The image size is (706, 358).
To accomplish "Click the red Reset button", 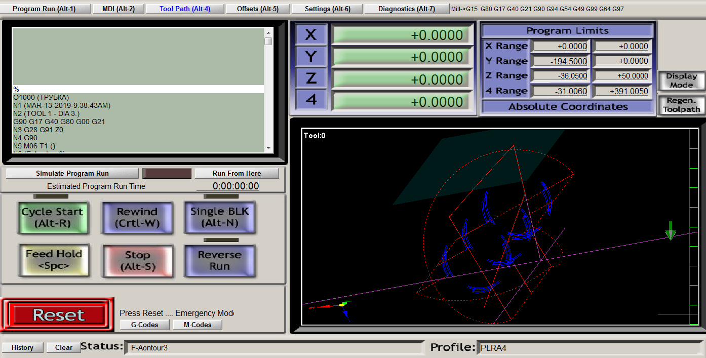I will (58, 314).
